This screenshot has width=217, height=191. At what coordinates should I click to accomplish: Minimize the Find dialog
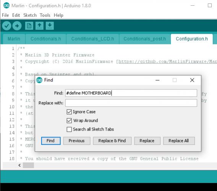[x=157, y=80]
